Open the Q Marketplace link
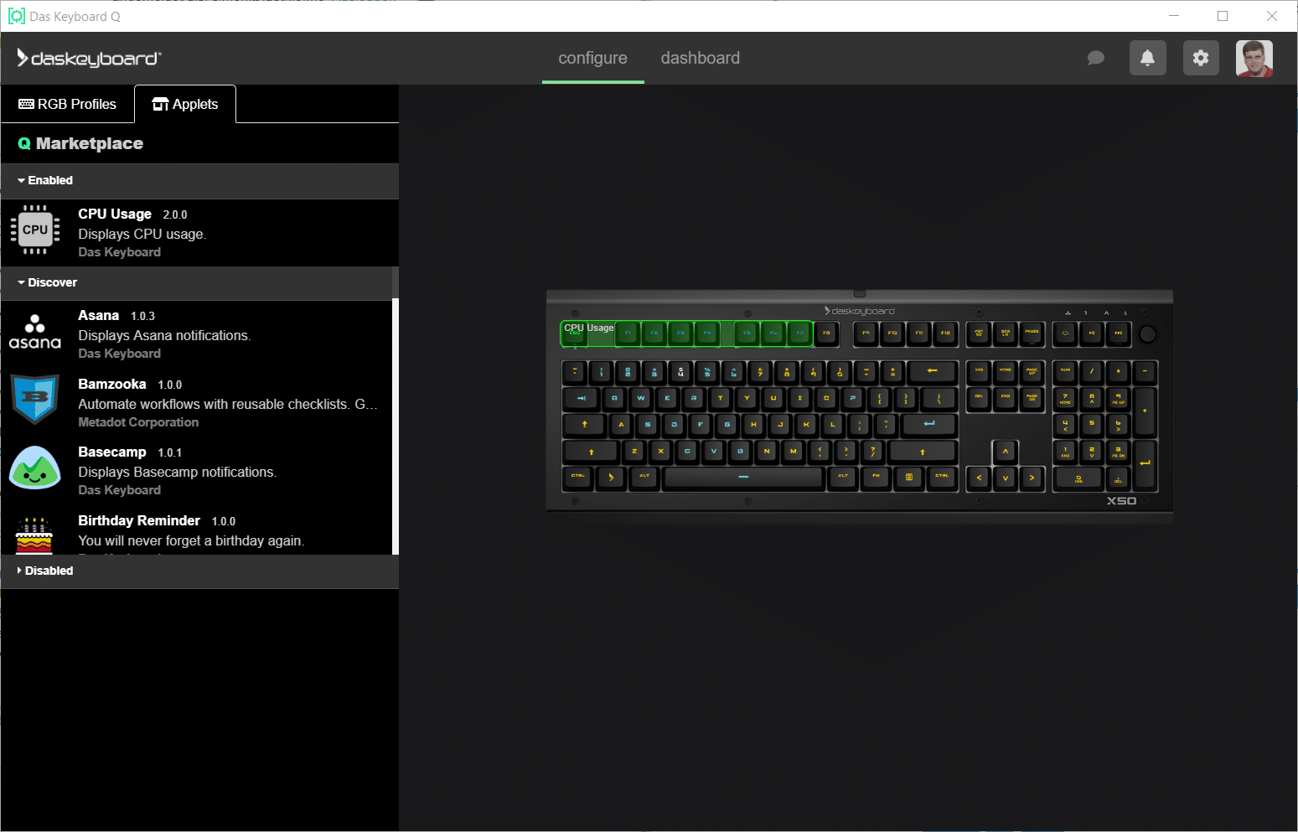The image size is (1298, 832). tap(80, 143)
